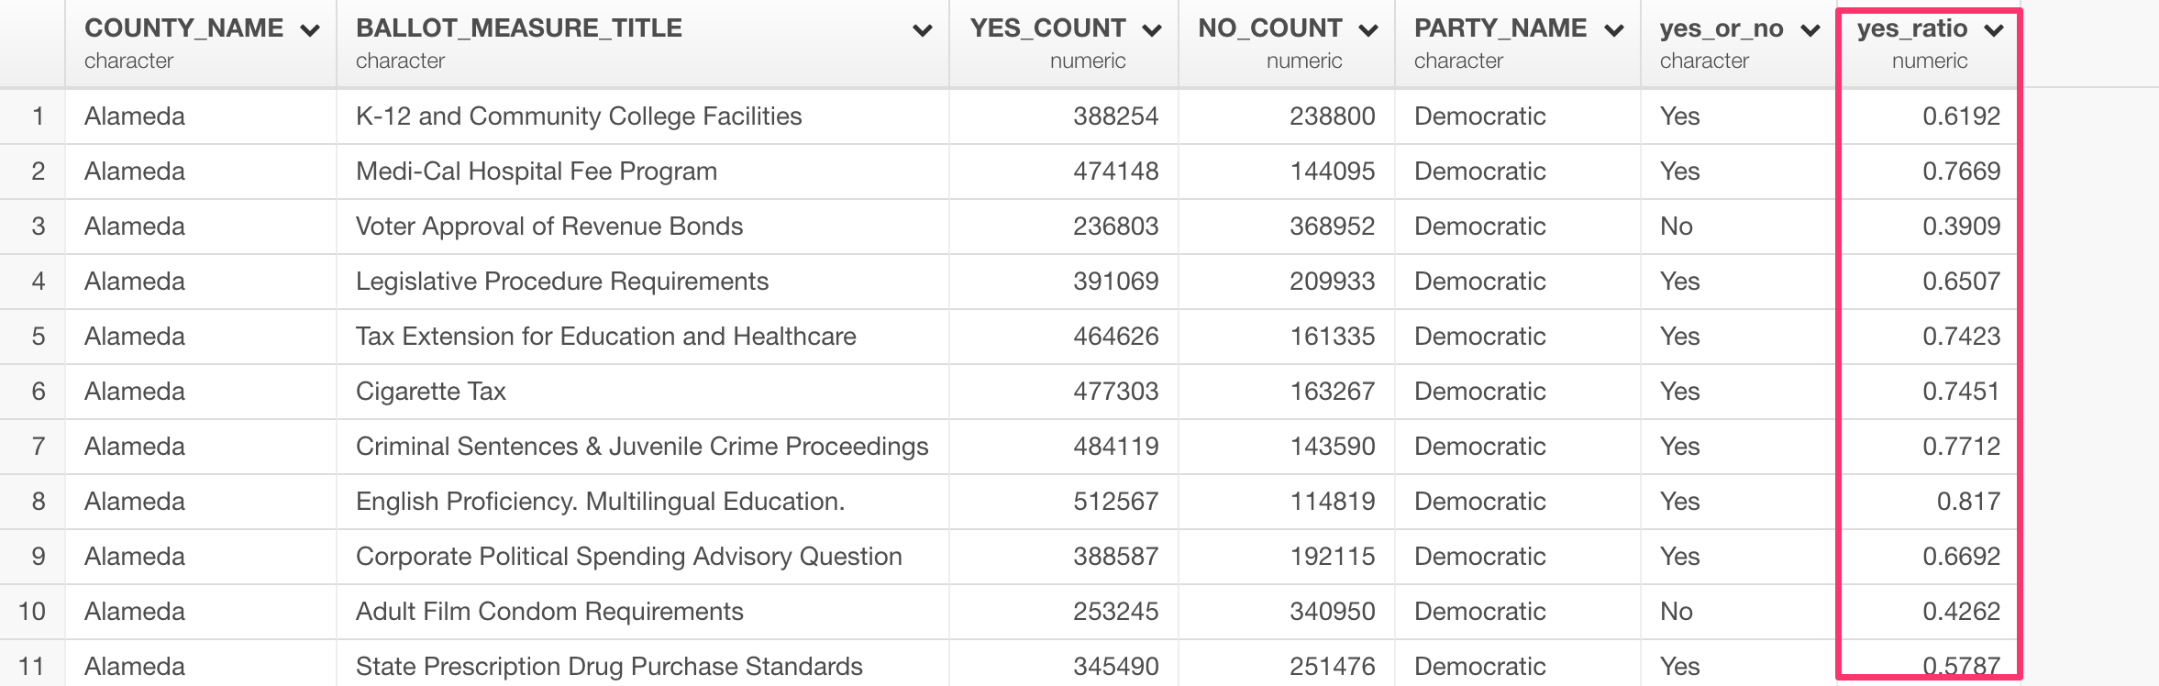Select the YES_COUNT value 388254
Screen dimensions: 2159x686
(x=1115, y=116)
